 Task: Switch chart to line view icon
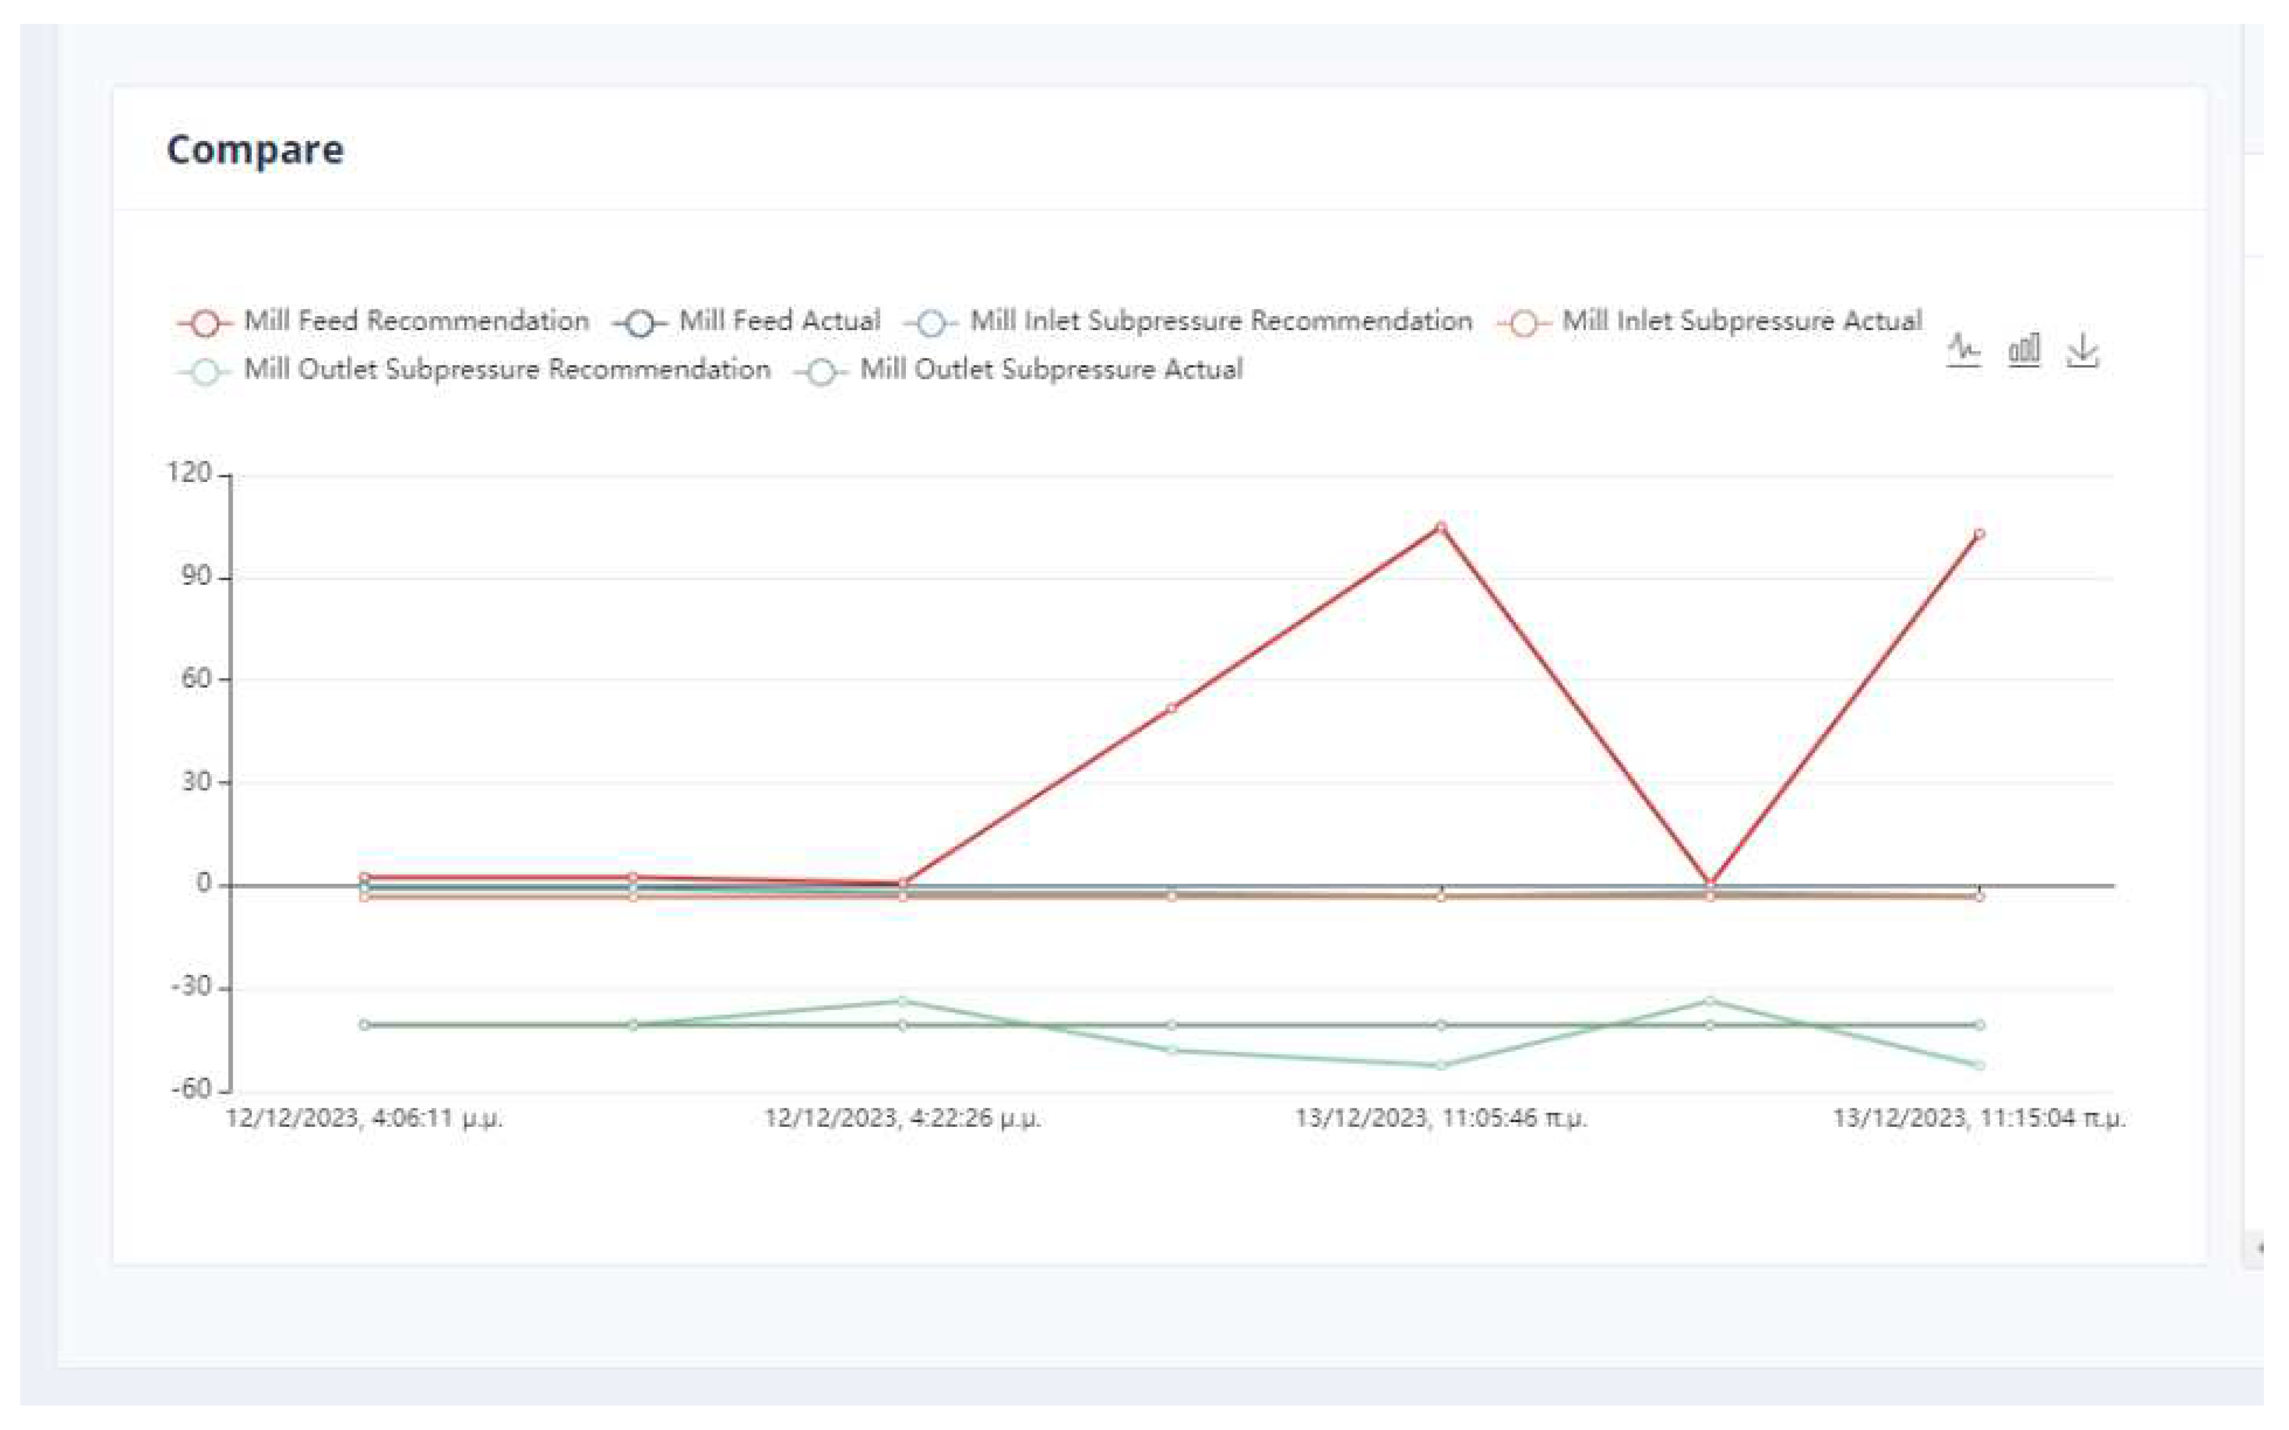(x=1964, y=351)
